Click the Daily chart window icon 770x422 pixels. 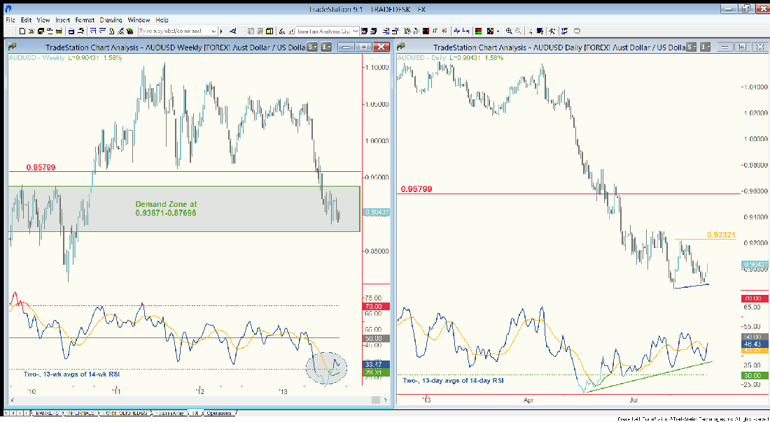(x=402, y=47)
